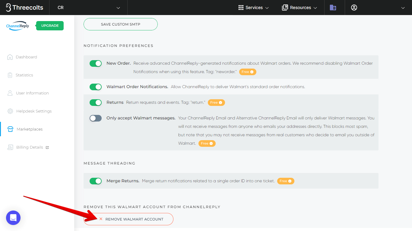Click the Statistics clipboard icon

click(10, 75)
